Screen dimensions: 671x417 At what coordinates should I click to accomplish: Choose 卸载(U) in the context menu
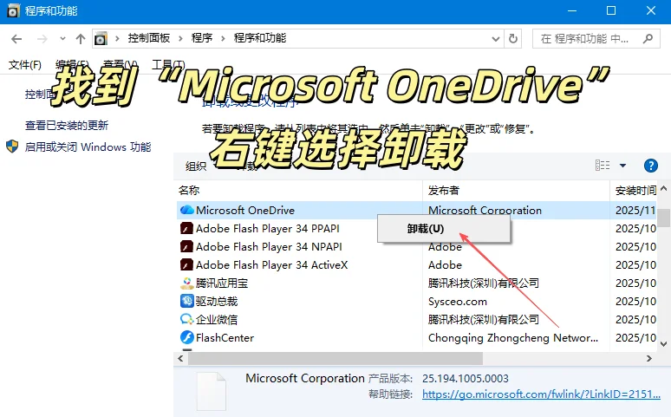[444, 229]
